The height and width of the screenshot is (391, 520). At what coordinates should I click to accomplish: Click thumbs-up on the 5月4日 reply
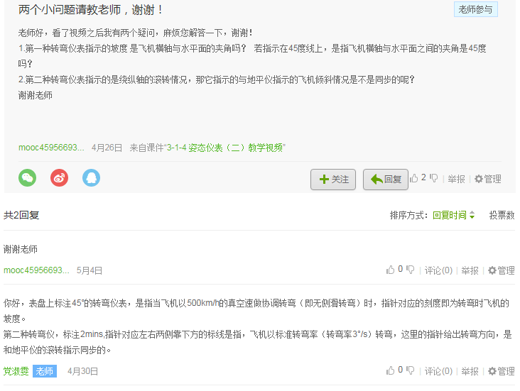coord(390,270)
